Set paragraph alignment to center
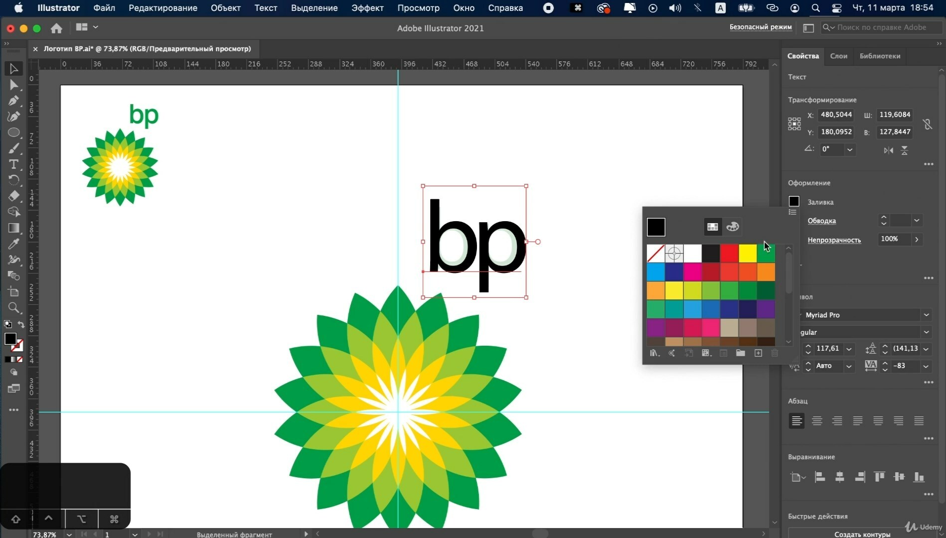The image size is (946, 538). coord(817,421)
